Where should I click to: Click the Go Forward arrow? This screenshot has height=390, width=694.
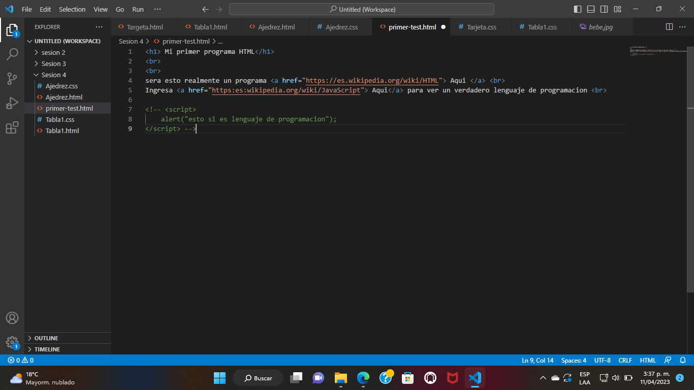[219, 9]
